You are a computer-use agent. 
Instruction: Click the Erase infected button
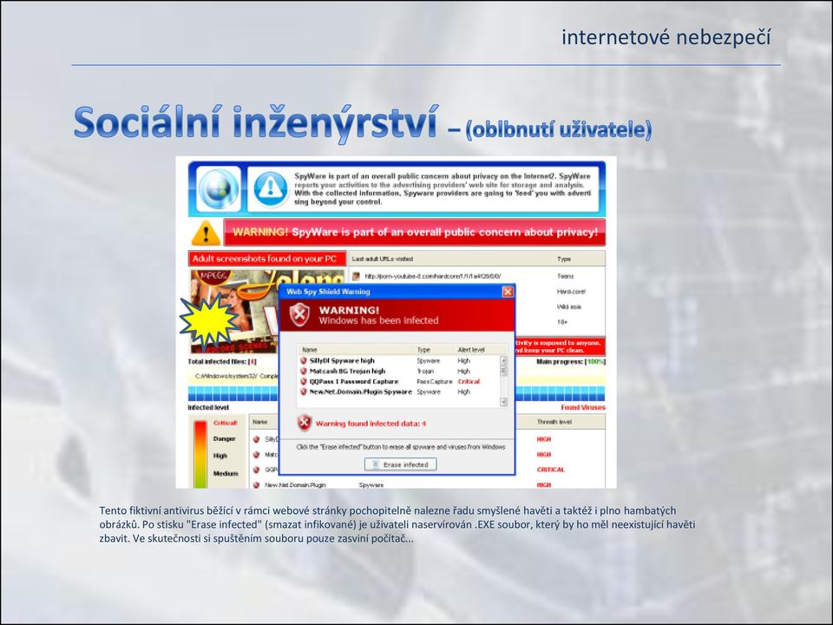pyautogui.click(x=401, y=464)
